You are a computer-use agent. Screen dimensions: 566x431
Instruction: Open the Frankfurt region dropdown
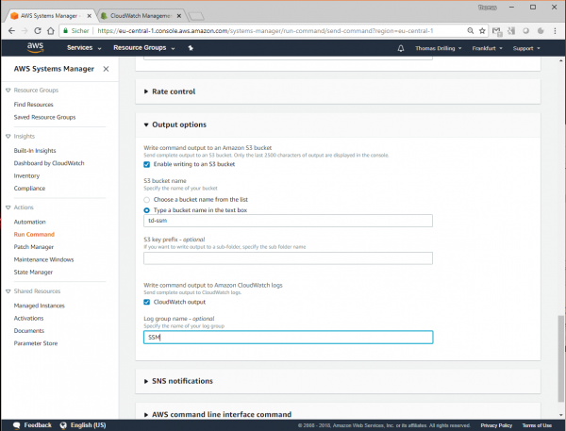click(487, 48)
